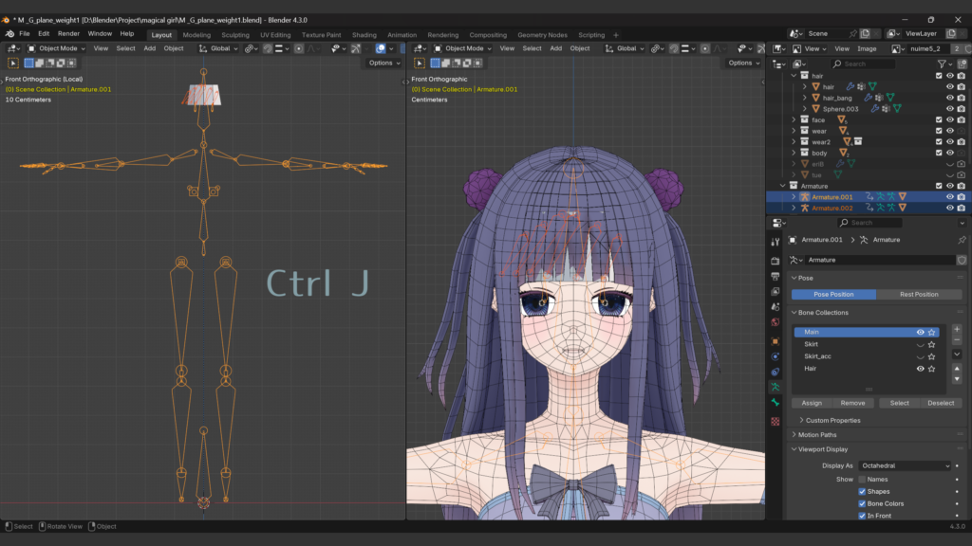Move bone collection down with arrow button

pyautogui.click(x=957, y=379)
